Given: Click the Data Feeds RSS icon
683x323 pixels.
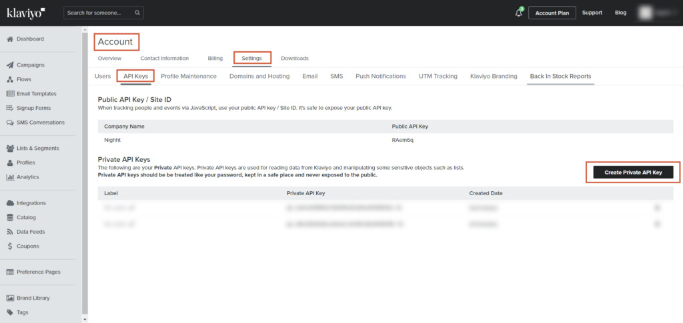Looking at the screenshot, I should coord(10,232).
